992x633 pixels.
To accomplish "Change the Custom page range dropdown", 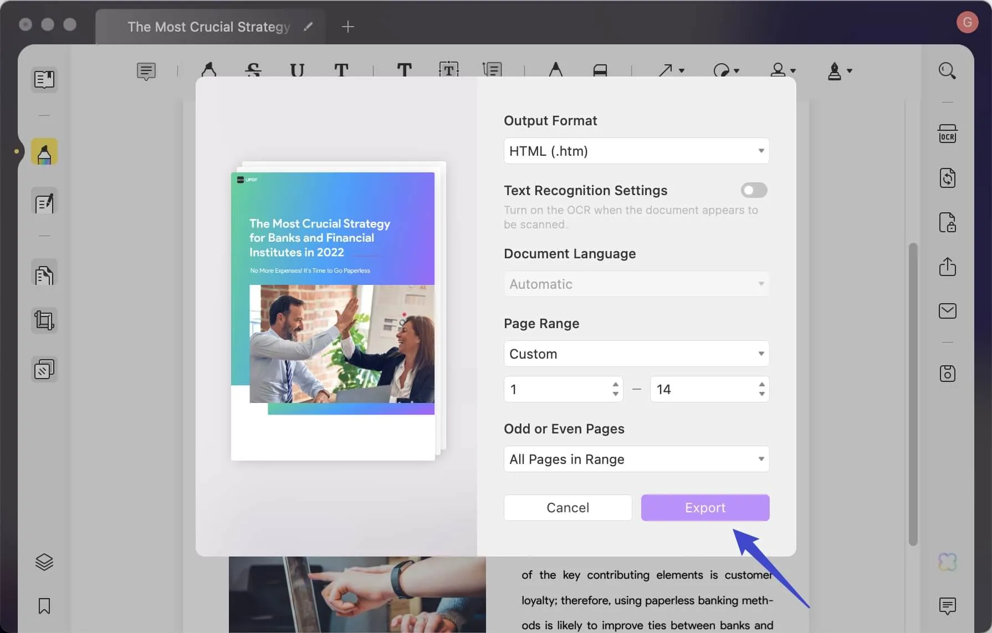I will [636, 353].
